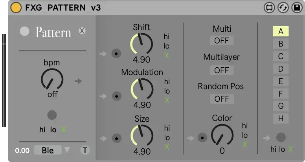Screen dimensions: 305x162
Task: Click the green X under preset slots
Action: pos(290,149)
